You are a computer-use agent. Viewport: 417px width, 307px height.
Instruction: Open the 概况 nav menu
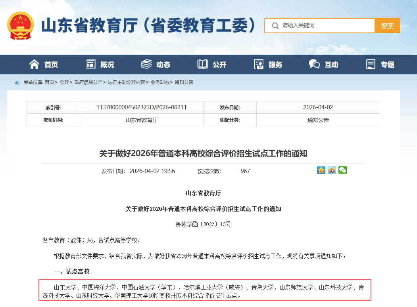point(107,65)
